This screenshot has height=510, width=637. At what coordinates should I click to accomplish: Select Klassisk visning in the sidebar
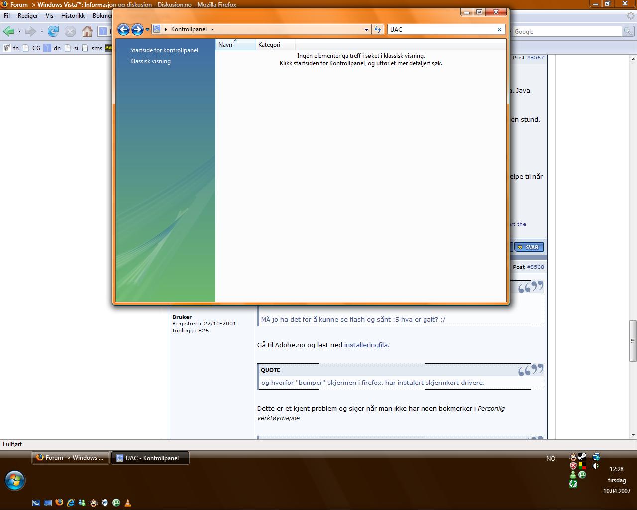150,61
